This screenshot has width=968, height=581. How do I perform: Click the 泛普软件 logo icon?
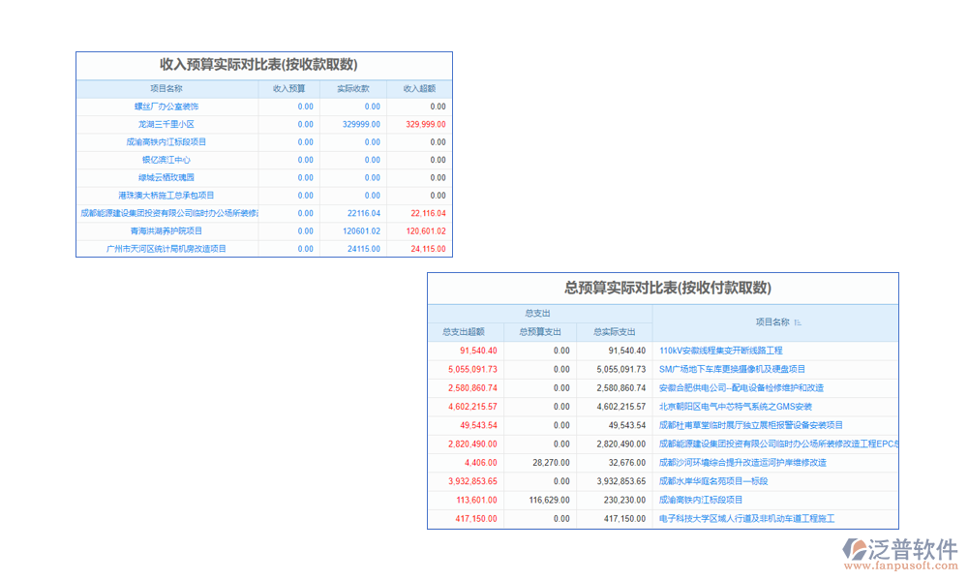tap(858, 550)
